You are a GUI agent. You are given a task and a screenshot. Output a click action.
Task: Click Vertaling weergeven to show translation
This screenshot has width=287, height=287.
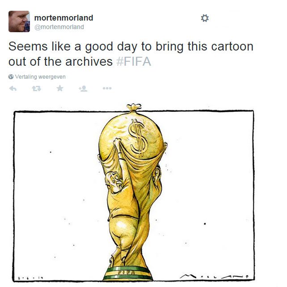point(40,77)
